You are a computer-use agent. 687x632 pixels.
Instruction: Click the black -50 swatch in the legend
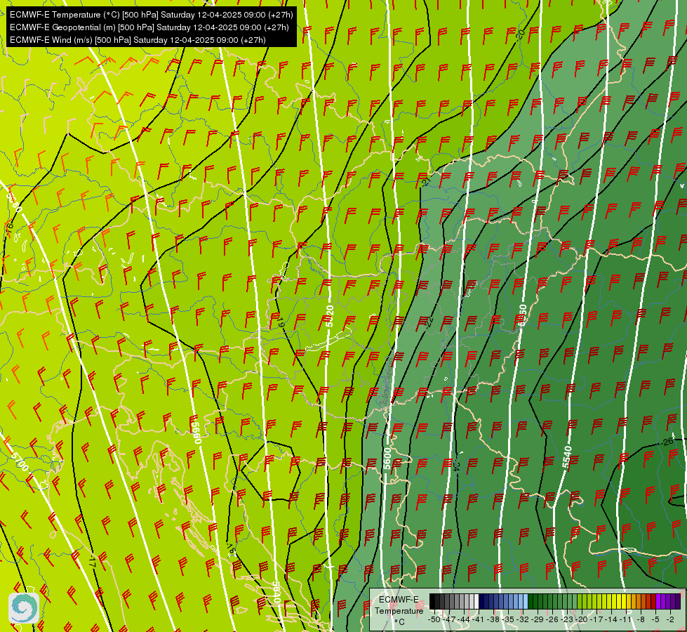(432, 601)
